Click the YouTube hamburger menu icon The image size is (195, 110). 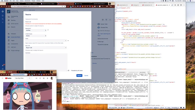tap(2, 78)
